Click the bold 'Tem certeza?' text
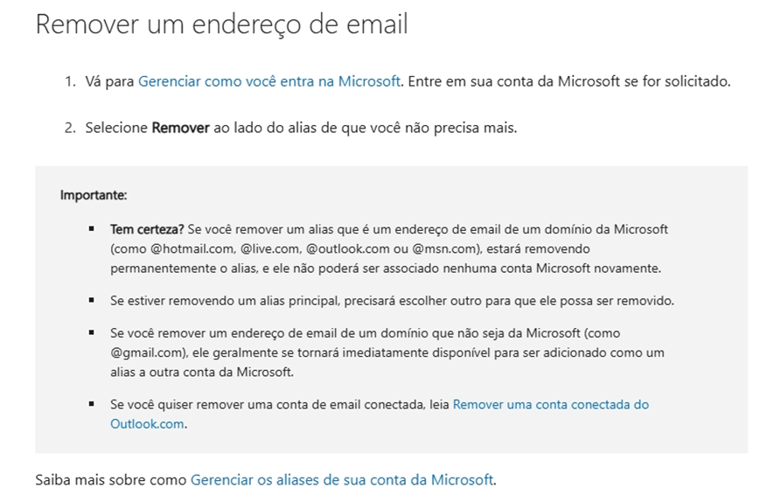 click(147, 229)
